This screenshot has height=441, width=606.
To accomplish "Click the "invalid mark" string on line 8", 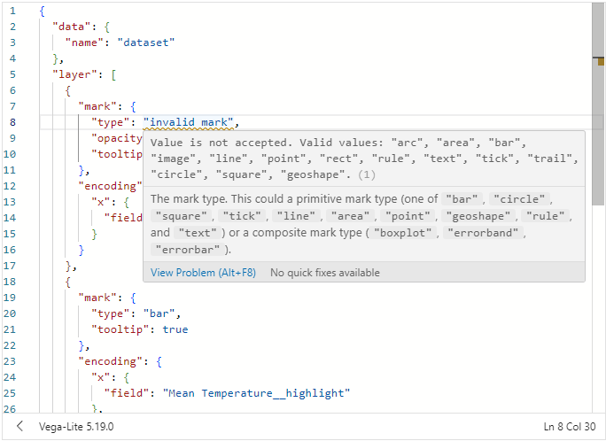I will point(188,122).
